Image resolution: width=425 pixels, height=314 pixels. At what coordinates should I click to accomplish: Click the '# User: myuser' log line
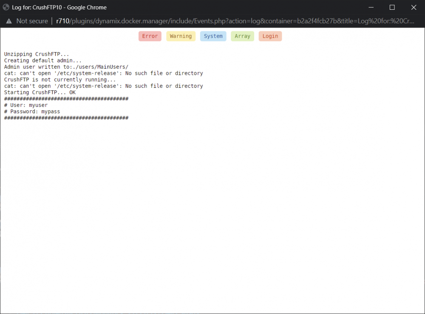(26, 105)
